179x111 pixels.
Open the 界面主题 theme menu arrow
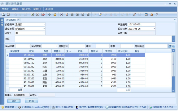pyautogui.click(x=15, y=107)
